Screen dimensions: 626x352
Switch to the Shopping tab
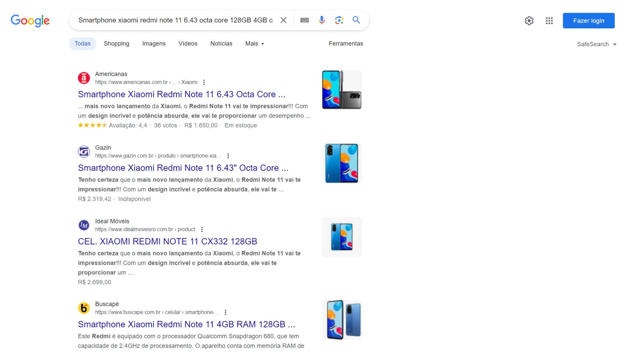[x=116, y=44]
